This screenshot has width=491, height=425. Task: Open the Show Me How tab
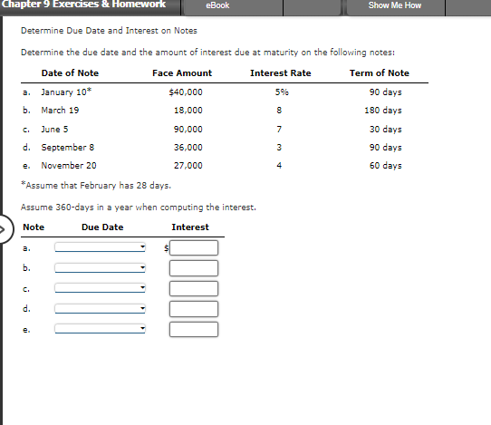click(x=396, y=6)
